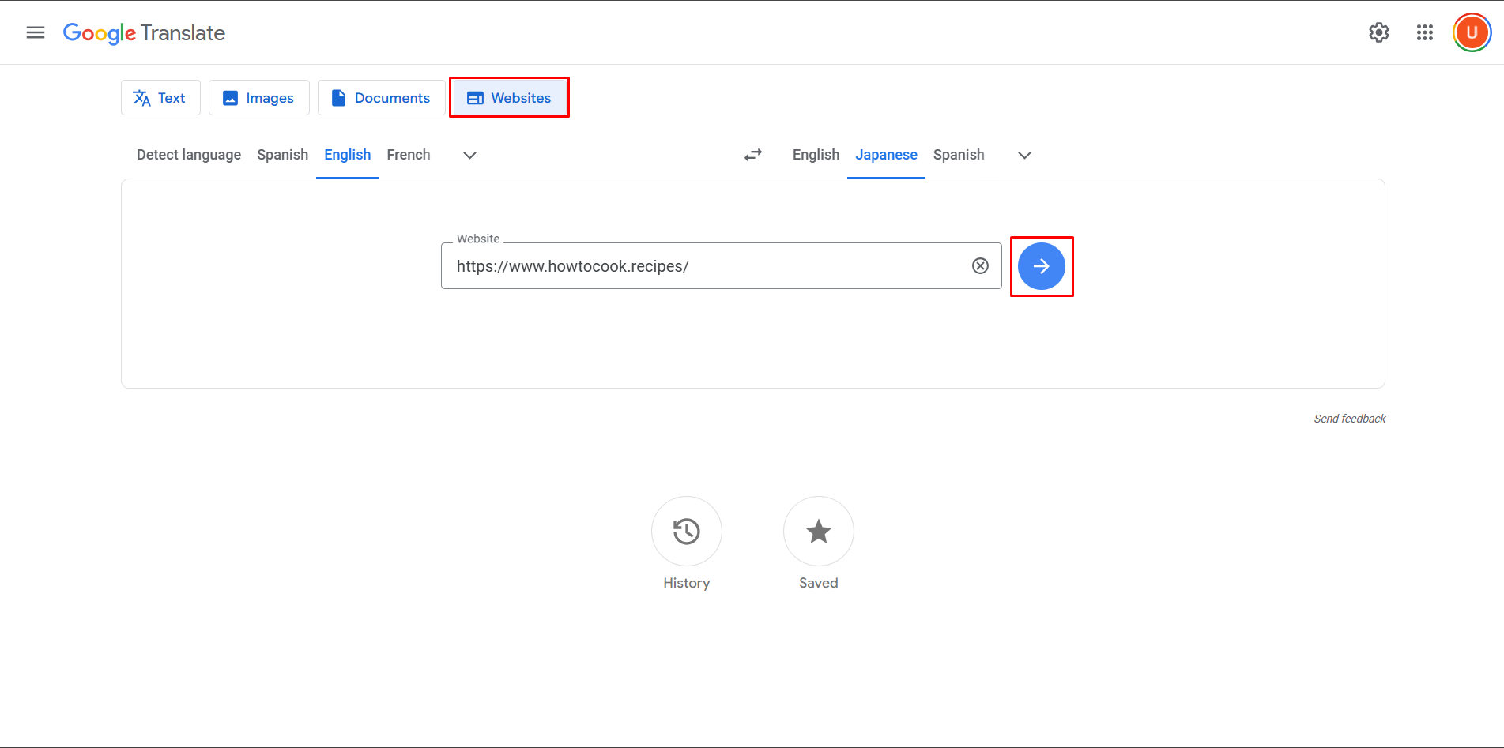Set Detect language as source
The width and height of the screenshot is (1504, 748).
[x=188, y=155]
